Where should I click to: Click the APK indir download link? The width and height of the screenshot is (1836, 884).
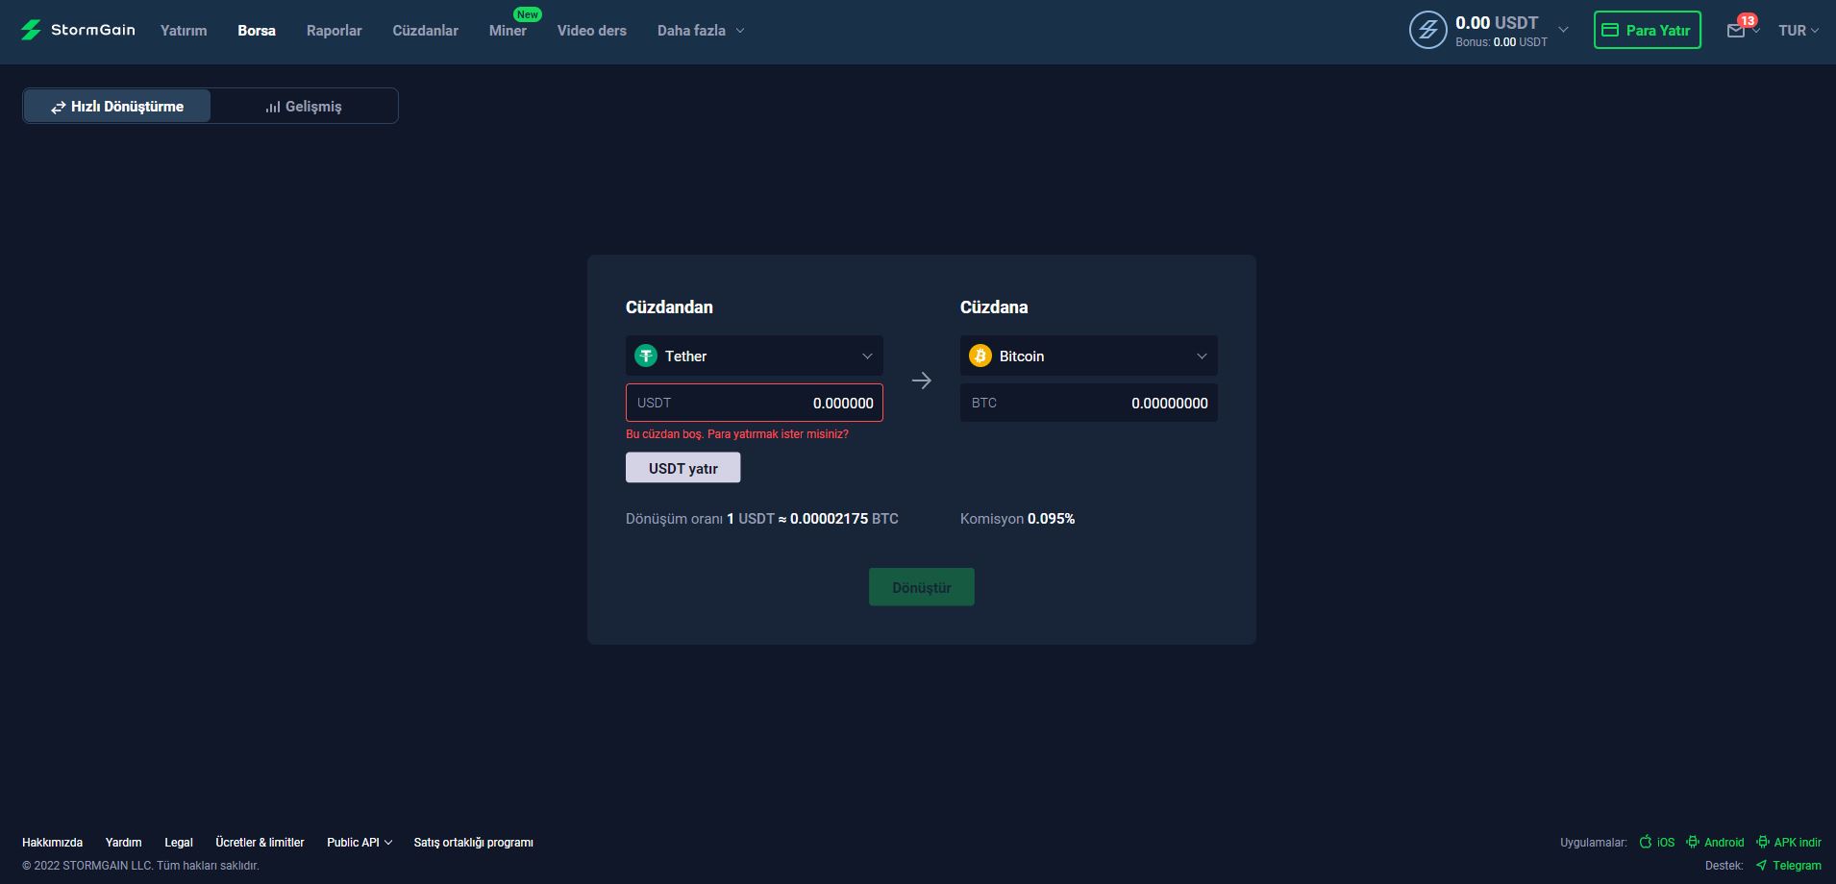point(1789,843)
